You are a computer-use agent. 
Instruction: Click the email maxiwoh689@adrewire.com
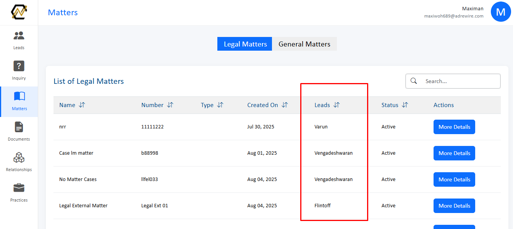coord(454,16)
